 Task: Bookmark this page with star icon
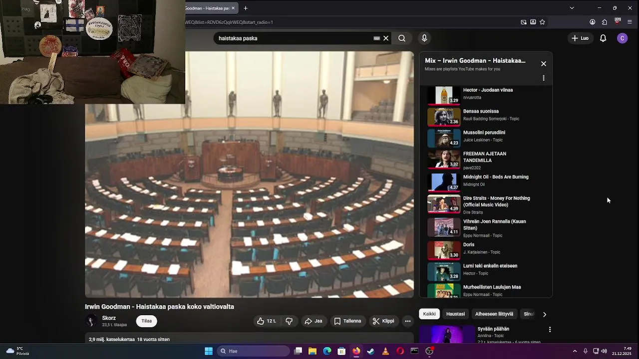(x=542, y=22)
